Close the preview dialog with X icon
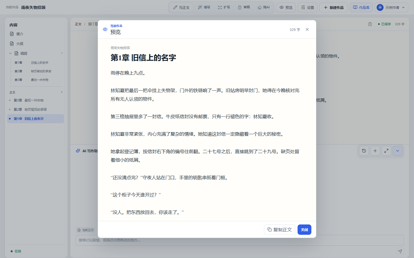Viewport: 414px width, 258px height. click(x=307, y=30)
